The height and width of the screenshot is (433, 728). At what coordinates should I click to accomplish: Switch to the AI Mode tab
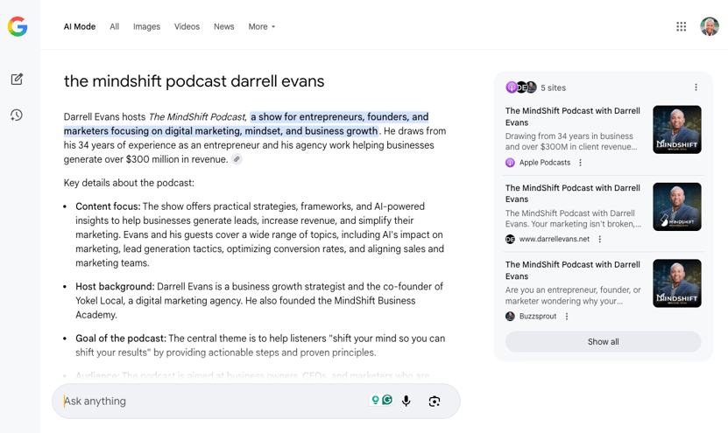click(x=80, y=27)
